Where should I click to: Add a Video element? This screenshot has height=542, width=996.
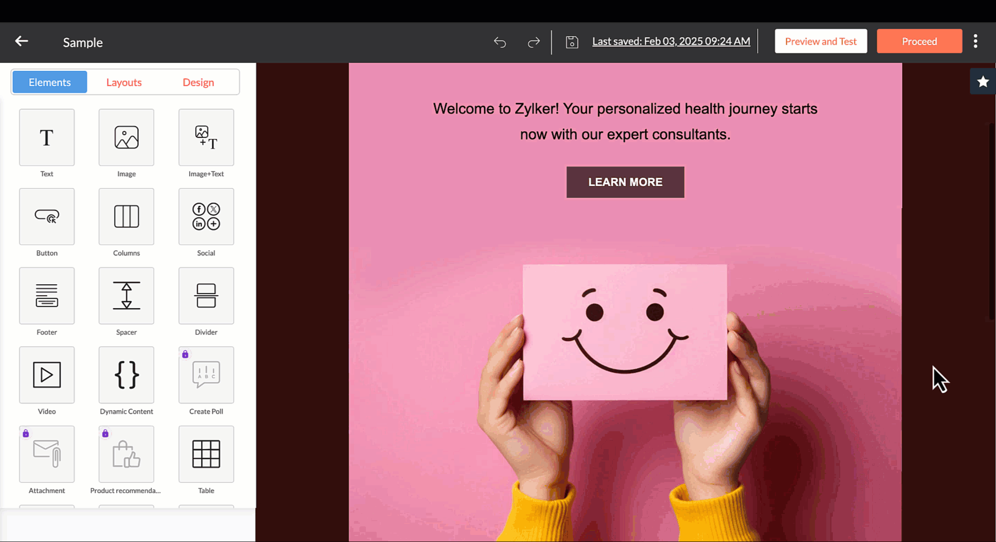tap(46, 375)
